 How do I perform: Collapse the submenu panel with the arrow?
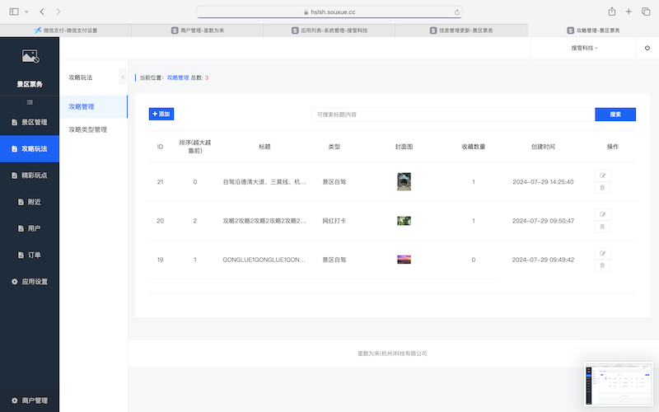click(x=123, y=77)
